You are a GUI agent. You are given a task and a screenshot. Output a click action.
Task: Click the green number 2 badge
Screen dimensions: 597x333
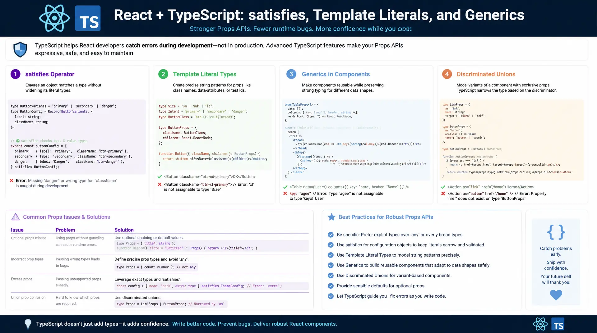tap(163, 74)
